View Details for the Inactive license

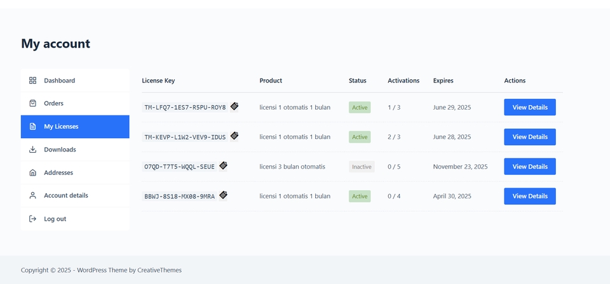[530, 167]
